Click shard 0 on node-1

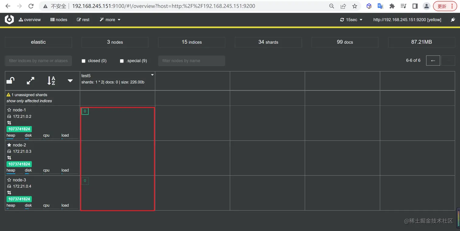(x=85, y=111)
